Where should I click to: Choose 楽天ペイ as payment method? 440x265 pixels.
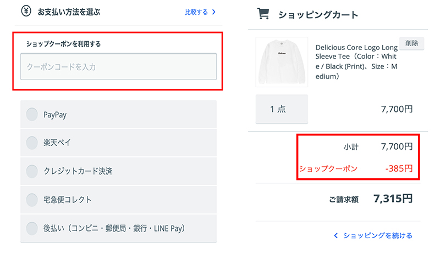pyautogui.click(x=32, y=143)
